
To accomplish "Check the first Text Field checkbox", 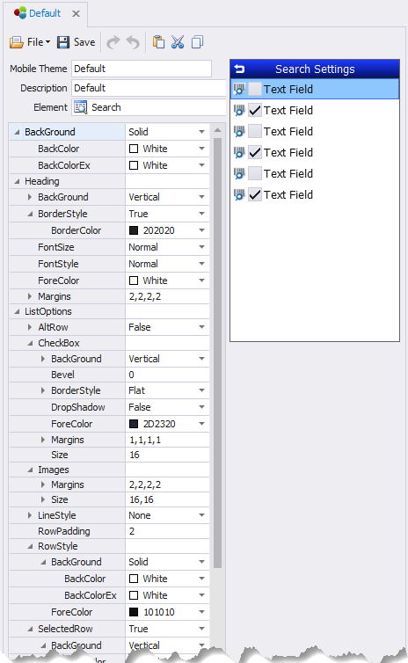I will click(x=255, y=89).
